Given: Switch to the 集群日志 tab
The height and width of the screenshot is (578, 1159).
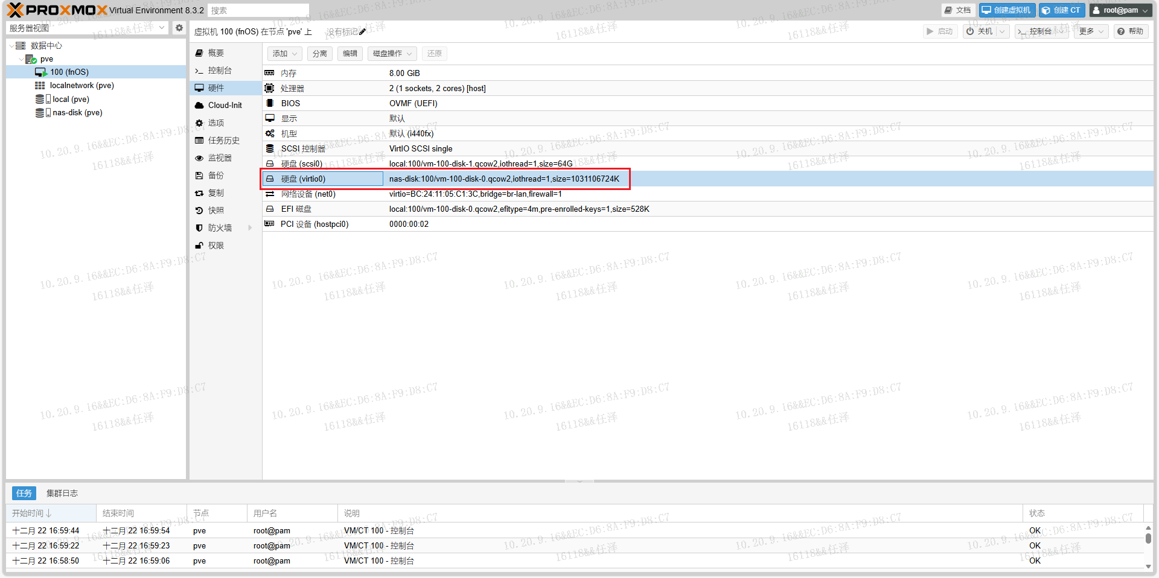Looking at the screenshot, I should [62, 494].
